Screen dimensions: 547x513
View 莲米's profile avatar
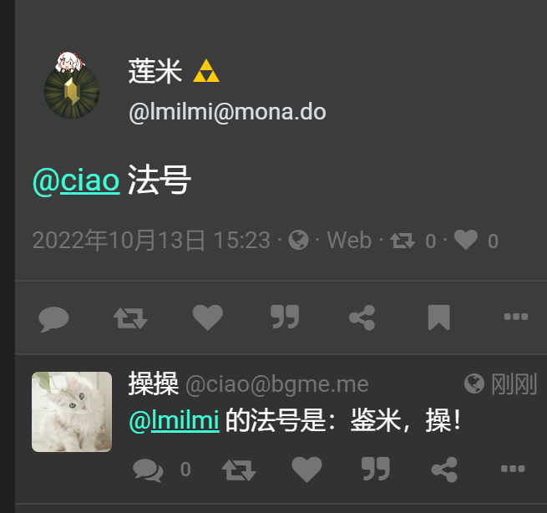click(x=72, y=85)
